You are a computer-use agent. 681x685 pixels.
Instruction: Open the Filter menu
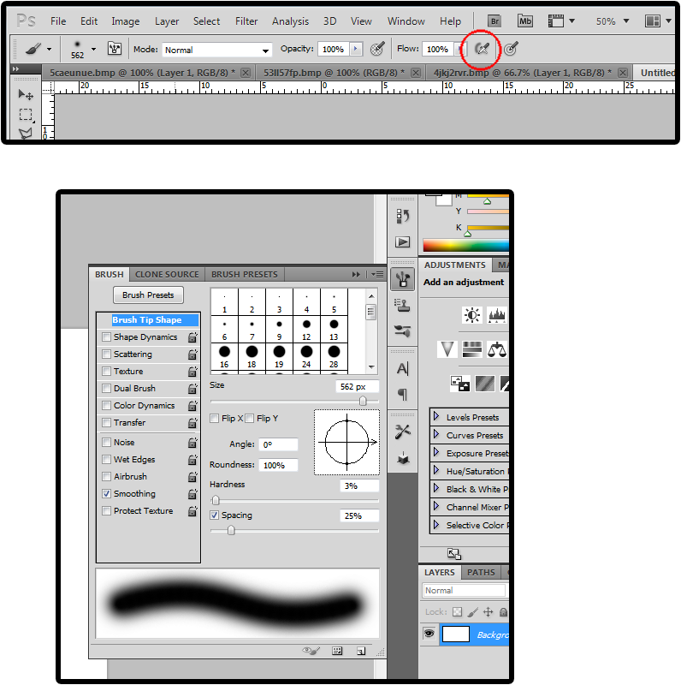click(246, 21)
